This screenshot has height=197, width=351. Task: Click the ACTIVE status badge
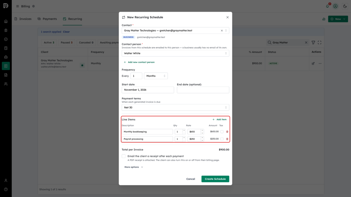273,63
